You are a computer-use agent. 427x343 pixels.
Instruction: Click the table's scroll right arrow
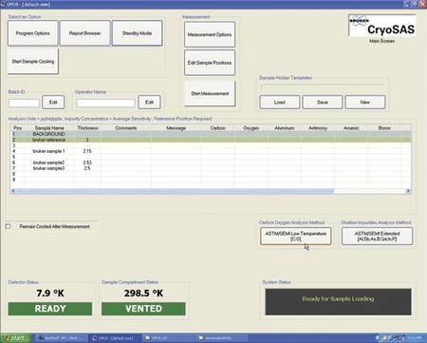tap(408, 191)
